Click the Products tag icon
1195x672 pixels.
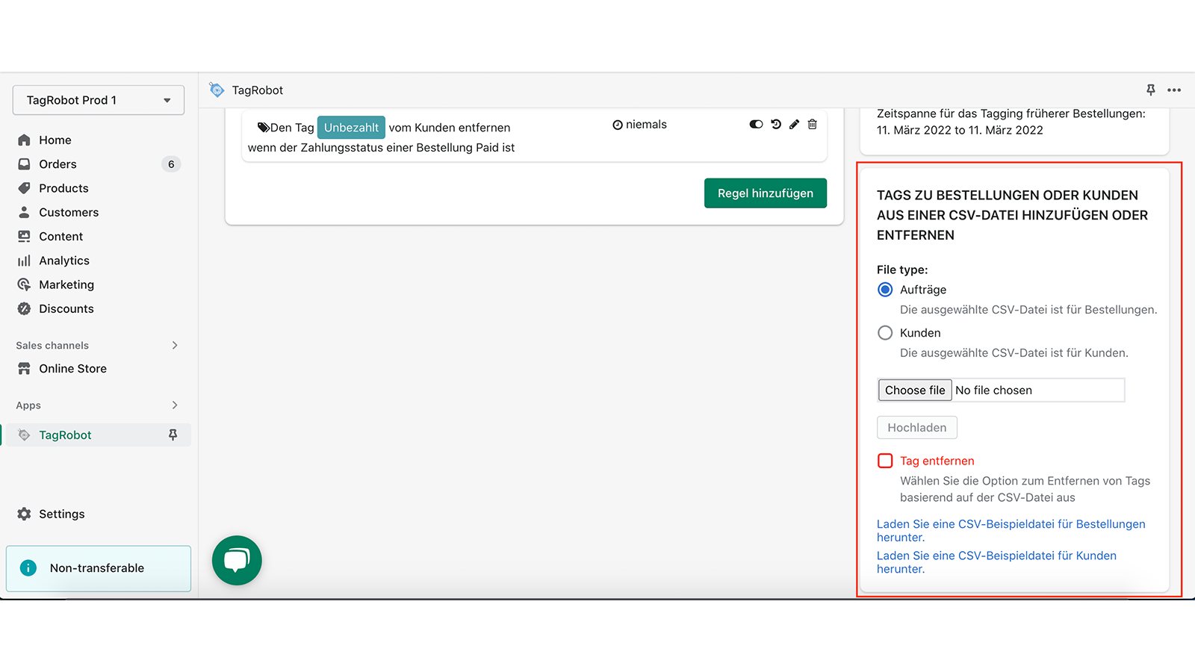tap(24, 188)
